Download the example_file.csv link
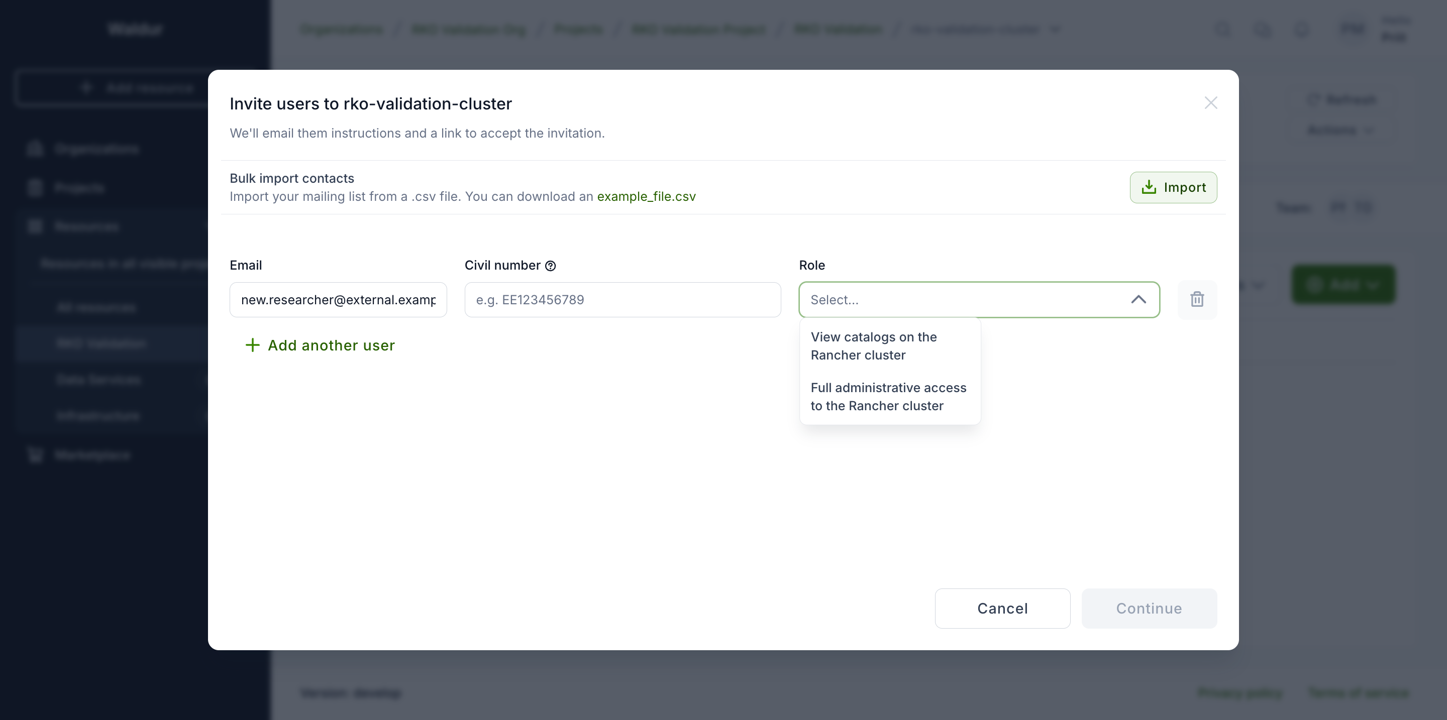The height and width of the screenshot is (720, 1447). (646, 196)
